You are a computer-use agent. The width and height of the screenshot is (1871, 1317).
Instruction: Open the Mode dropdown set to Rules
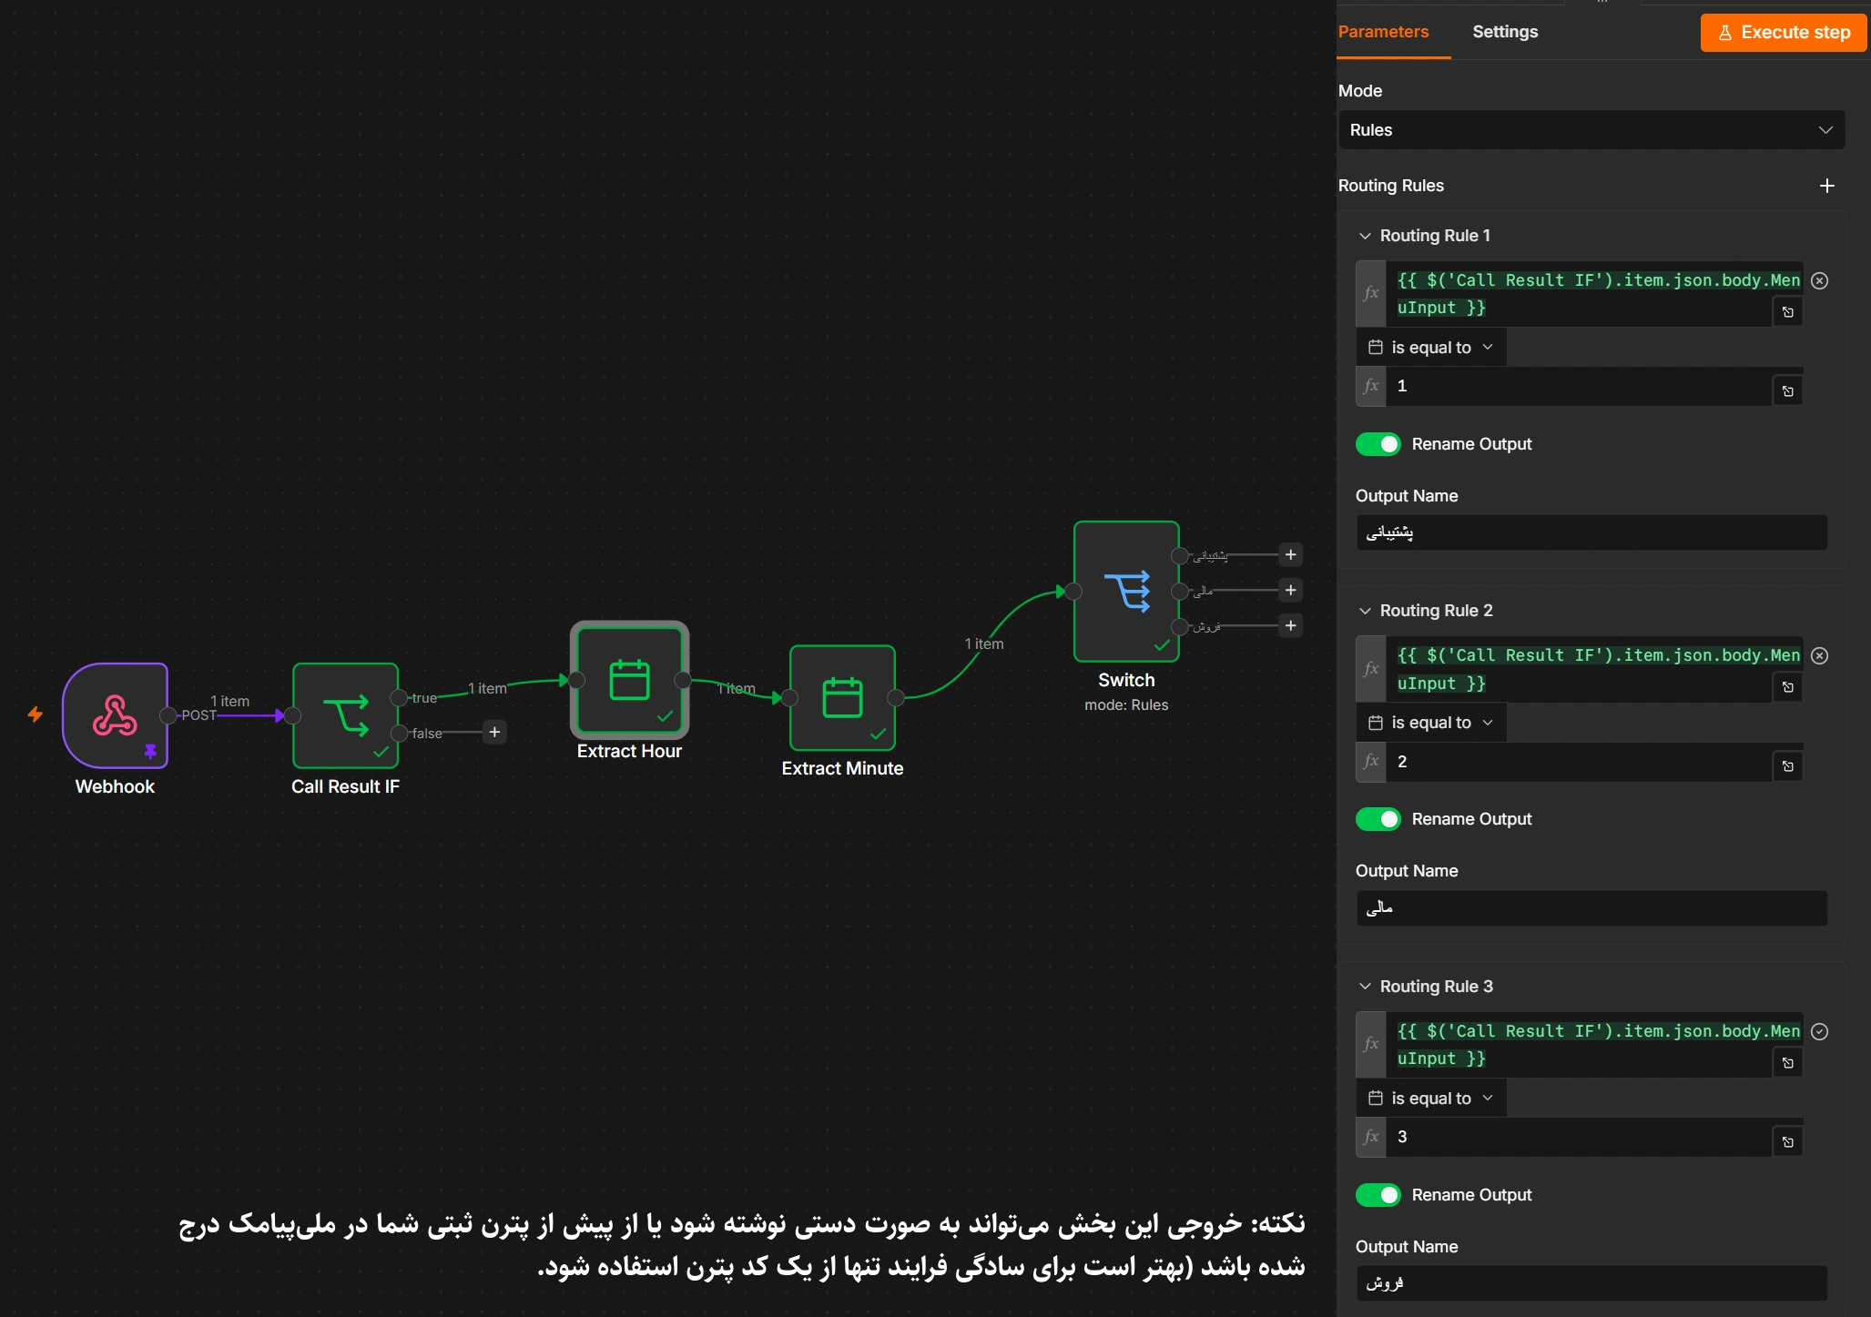click(1591, 130)
